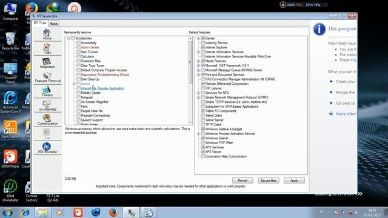
Task: Click the Revert button
Action: click(242, 180)
